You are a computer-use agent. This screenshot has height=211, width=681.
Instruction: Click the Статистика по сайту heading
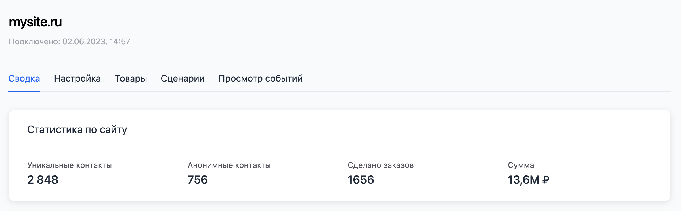pos(77,129)
